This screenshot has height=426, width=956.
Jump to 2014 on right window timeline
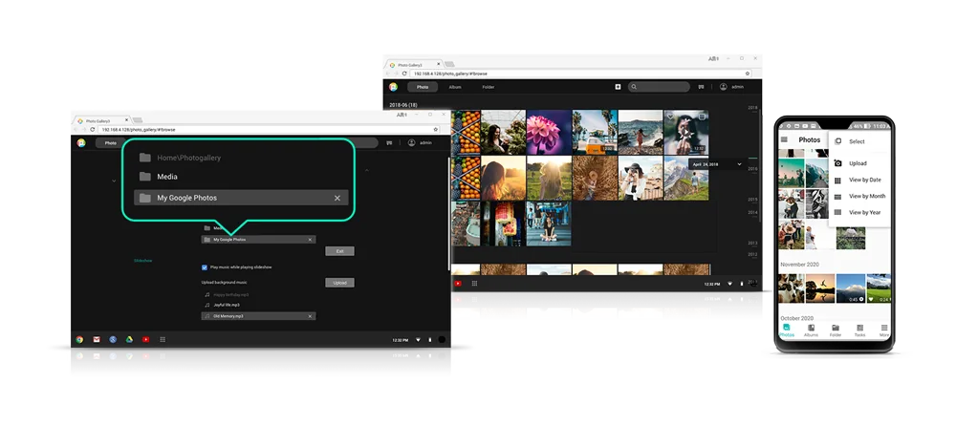(x=753, y=212)
